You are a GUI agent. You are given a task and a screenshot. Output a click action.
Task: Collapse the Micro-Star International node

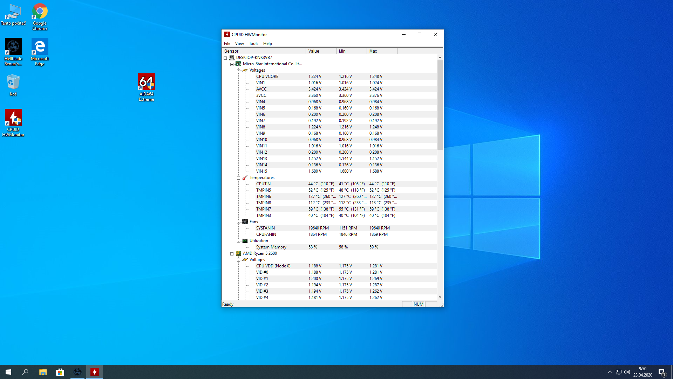(232, 64)
